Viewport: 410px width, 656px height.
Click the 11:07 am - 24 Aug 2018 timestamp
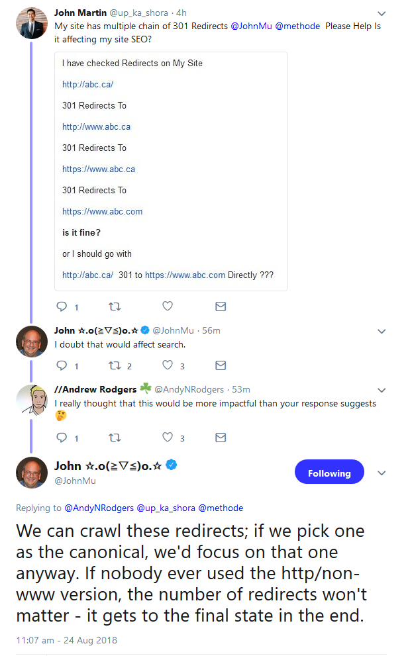[x=66, y=640]
